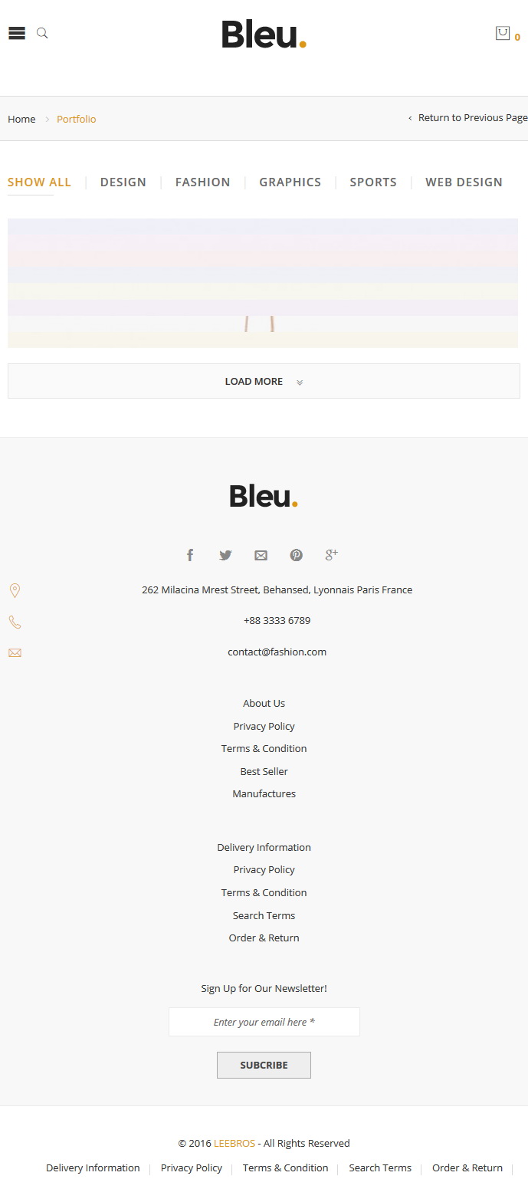This screenshot has height=1202, width=528.
Task: Switch to Web Design filter
Action: point(464,182)
